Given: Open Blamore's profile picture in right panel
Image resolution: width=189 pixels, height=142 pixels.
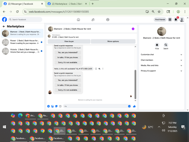Looking at the screenshot, I should click(x=161, y=31).
